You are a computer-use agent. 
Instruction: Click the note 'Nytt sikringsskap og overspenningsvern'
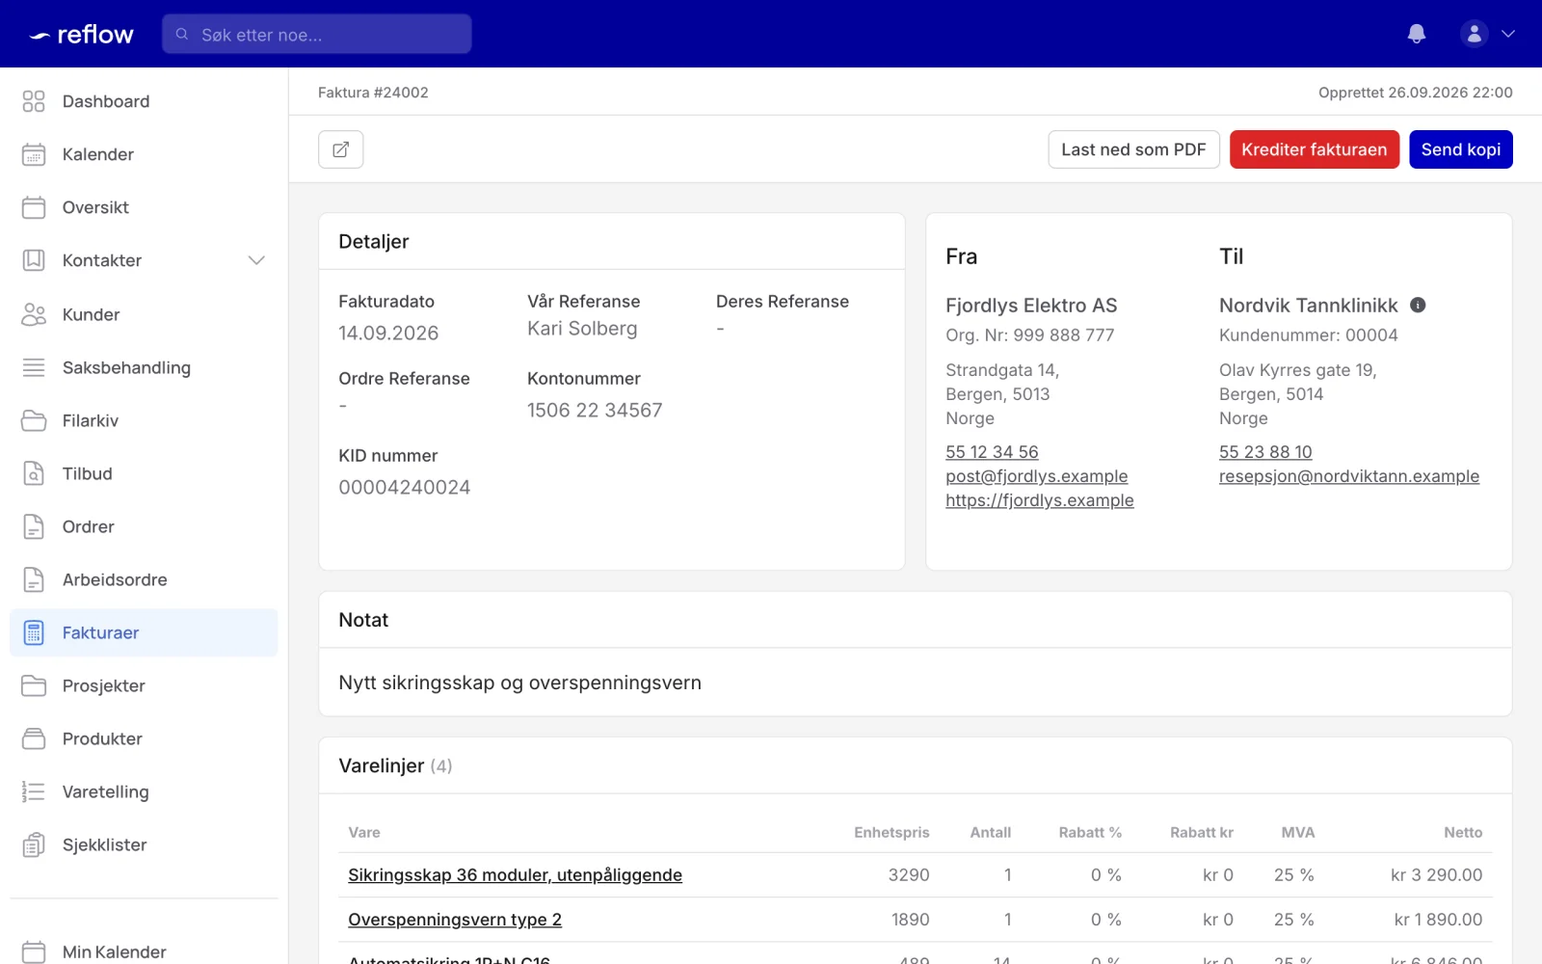coord(519,683)
